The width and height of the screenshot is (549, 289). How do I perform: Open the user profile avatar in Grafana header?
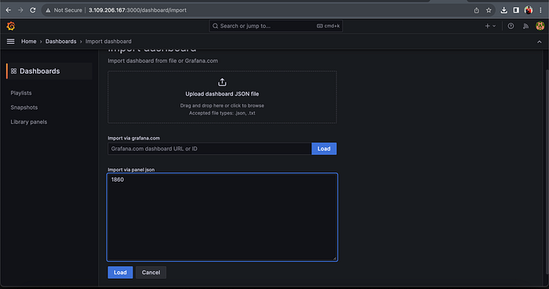coord(540,26)
